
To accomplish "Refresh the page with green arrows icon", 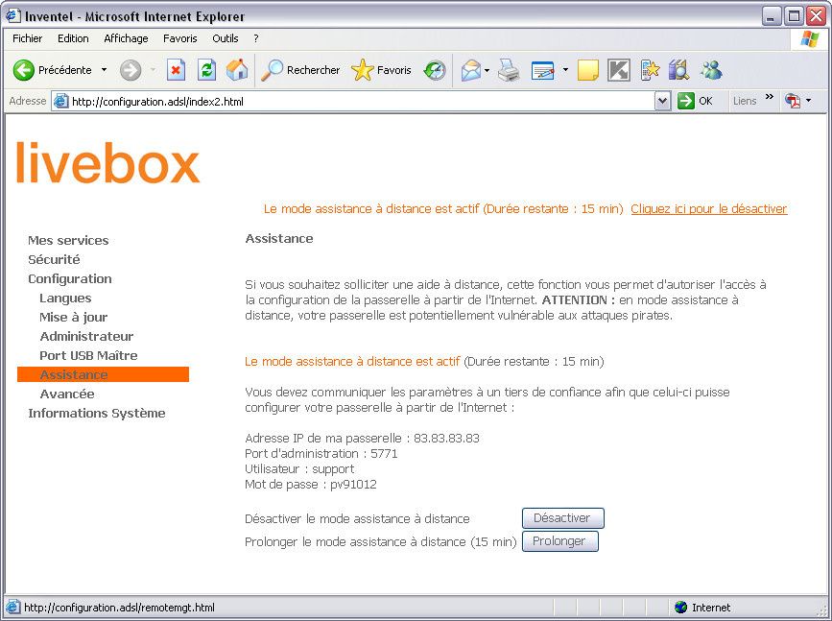I will coord(206,70).
